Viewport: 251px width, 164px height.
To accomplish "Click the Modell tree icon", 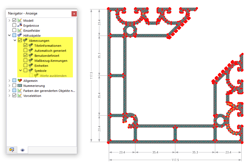I will [20, 20].
